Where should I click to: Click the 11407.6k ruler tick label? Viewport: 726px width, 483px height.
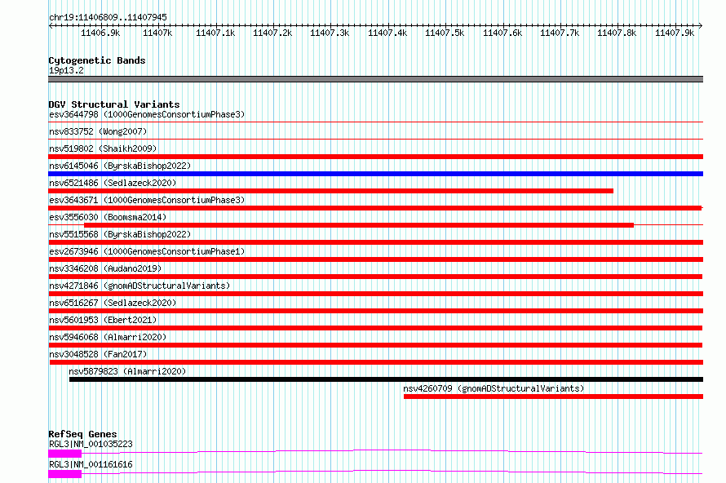point(502,33)
